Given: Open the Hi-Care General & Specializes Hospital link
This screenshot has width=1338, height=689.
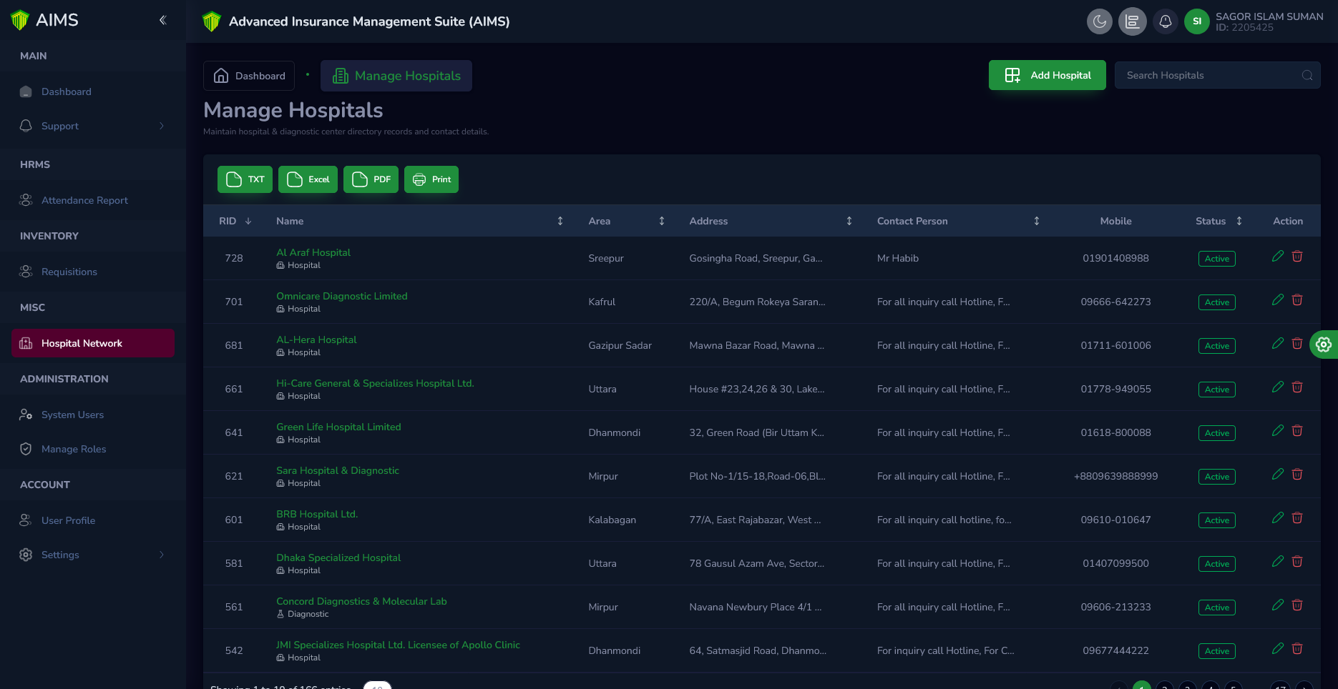Looking at the screenshot, I should point(375,383).
